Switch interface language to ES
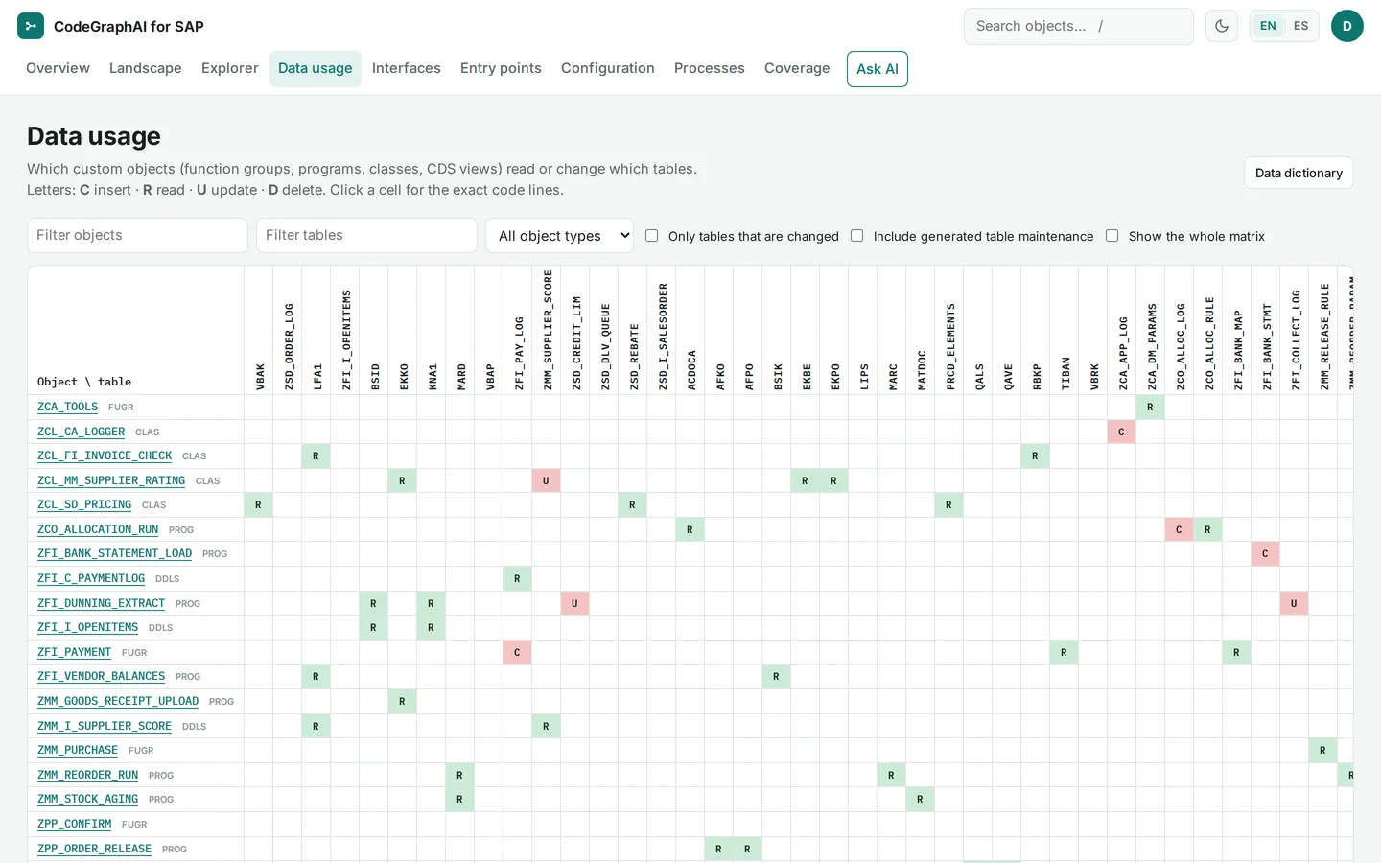This screenshot has height=863, width=1381. tap(1300, 26)
